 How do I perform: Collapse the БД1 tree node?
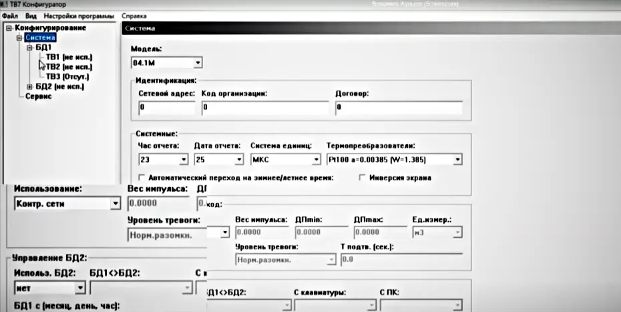click(x=29, y=47)
